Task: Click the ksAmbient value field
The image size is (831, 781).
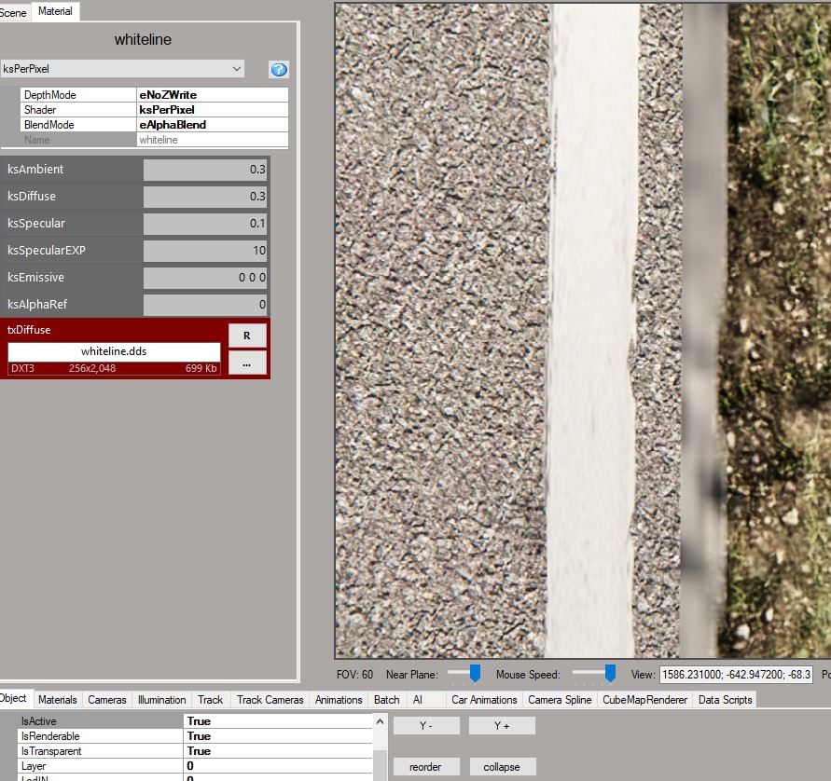Action: pos(205,170)
